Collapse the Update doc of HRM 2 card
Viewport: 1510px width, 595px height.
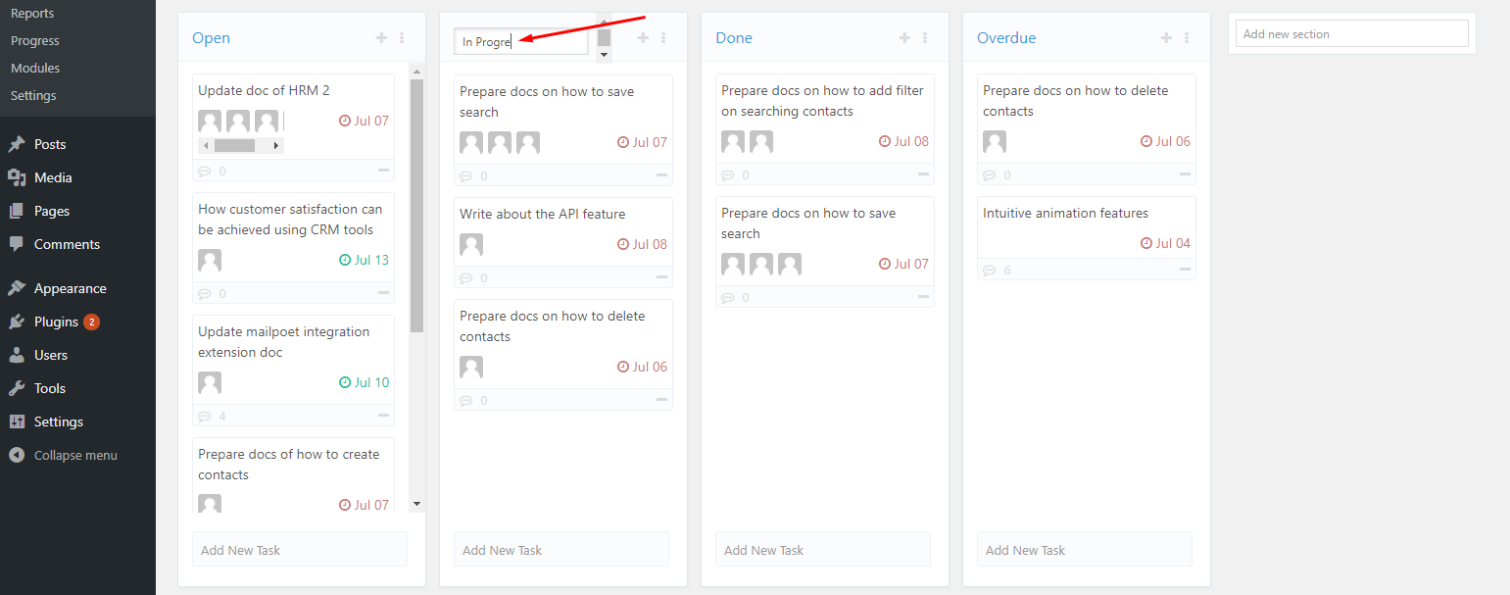click(x=383, y=171)
